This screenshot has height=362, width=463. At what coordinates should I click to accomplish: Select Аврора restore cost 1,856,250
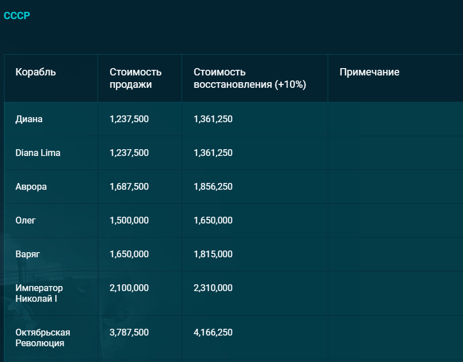pyautogui.click(x=213, y=186)
